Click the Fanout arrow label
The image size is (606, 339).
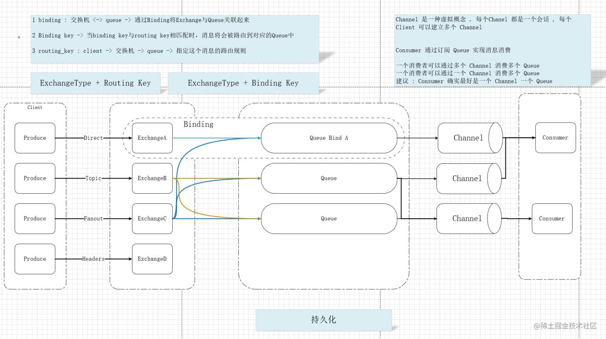pyautogui.click(x=93, y=219)
